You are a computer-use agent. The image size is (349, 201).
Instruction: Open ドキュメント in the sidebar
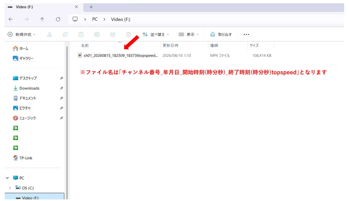pos(24,98)
